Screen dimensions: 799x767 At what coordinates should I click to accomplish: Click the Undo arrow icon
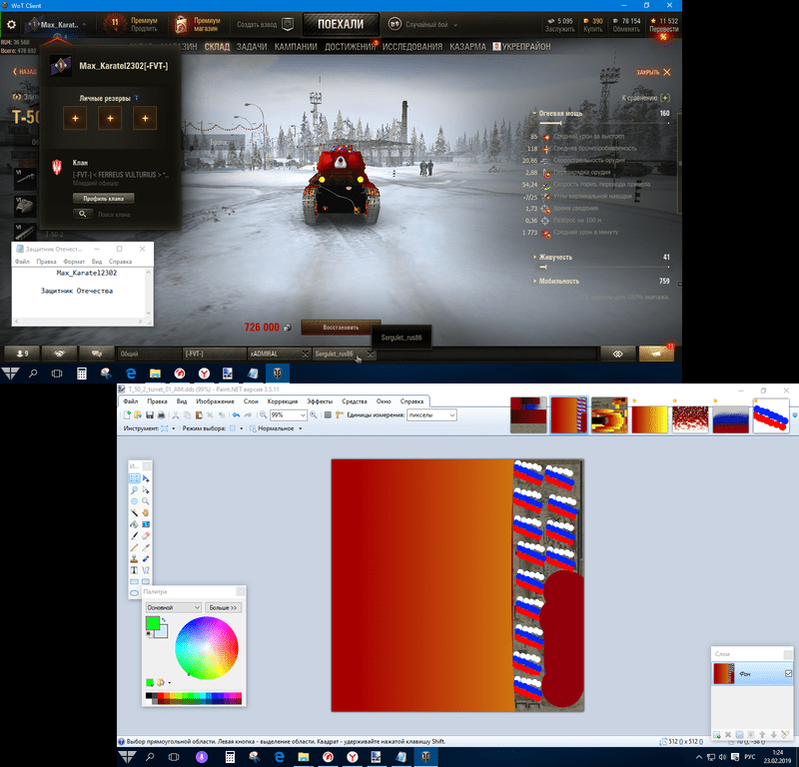236,415
